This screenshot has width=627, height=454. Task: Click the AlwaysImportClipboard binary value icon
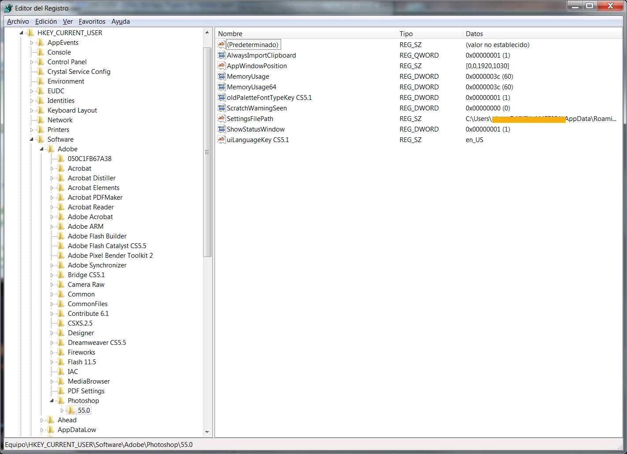[x=222, y=55]
